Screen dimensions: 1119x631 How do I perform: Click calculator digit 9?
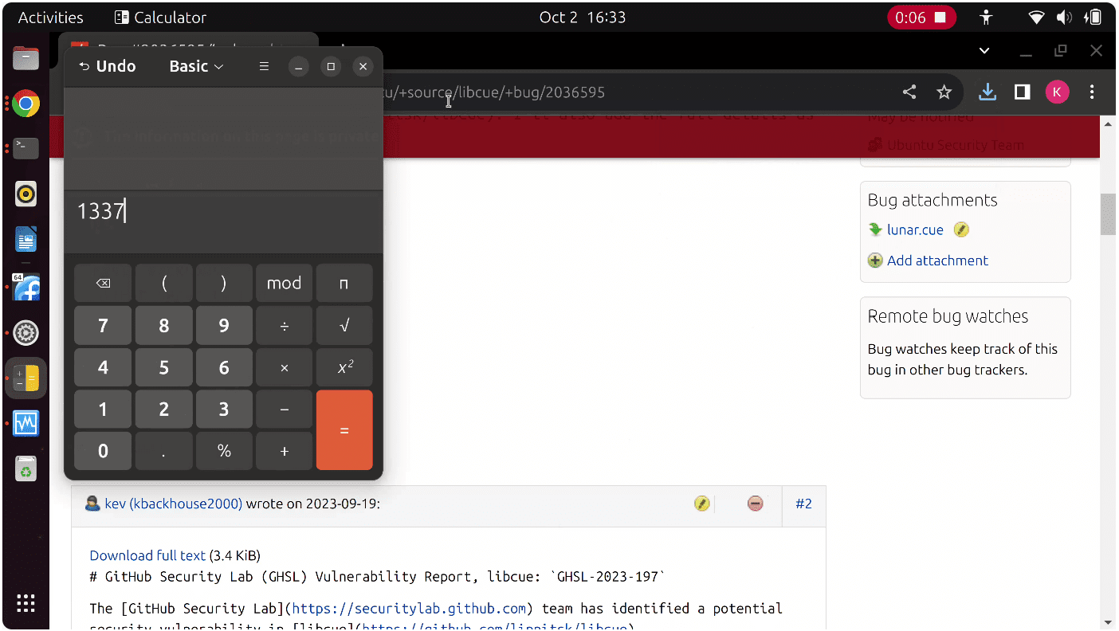click(x=224, y=325)
